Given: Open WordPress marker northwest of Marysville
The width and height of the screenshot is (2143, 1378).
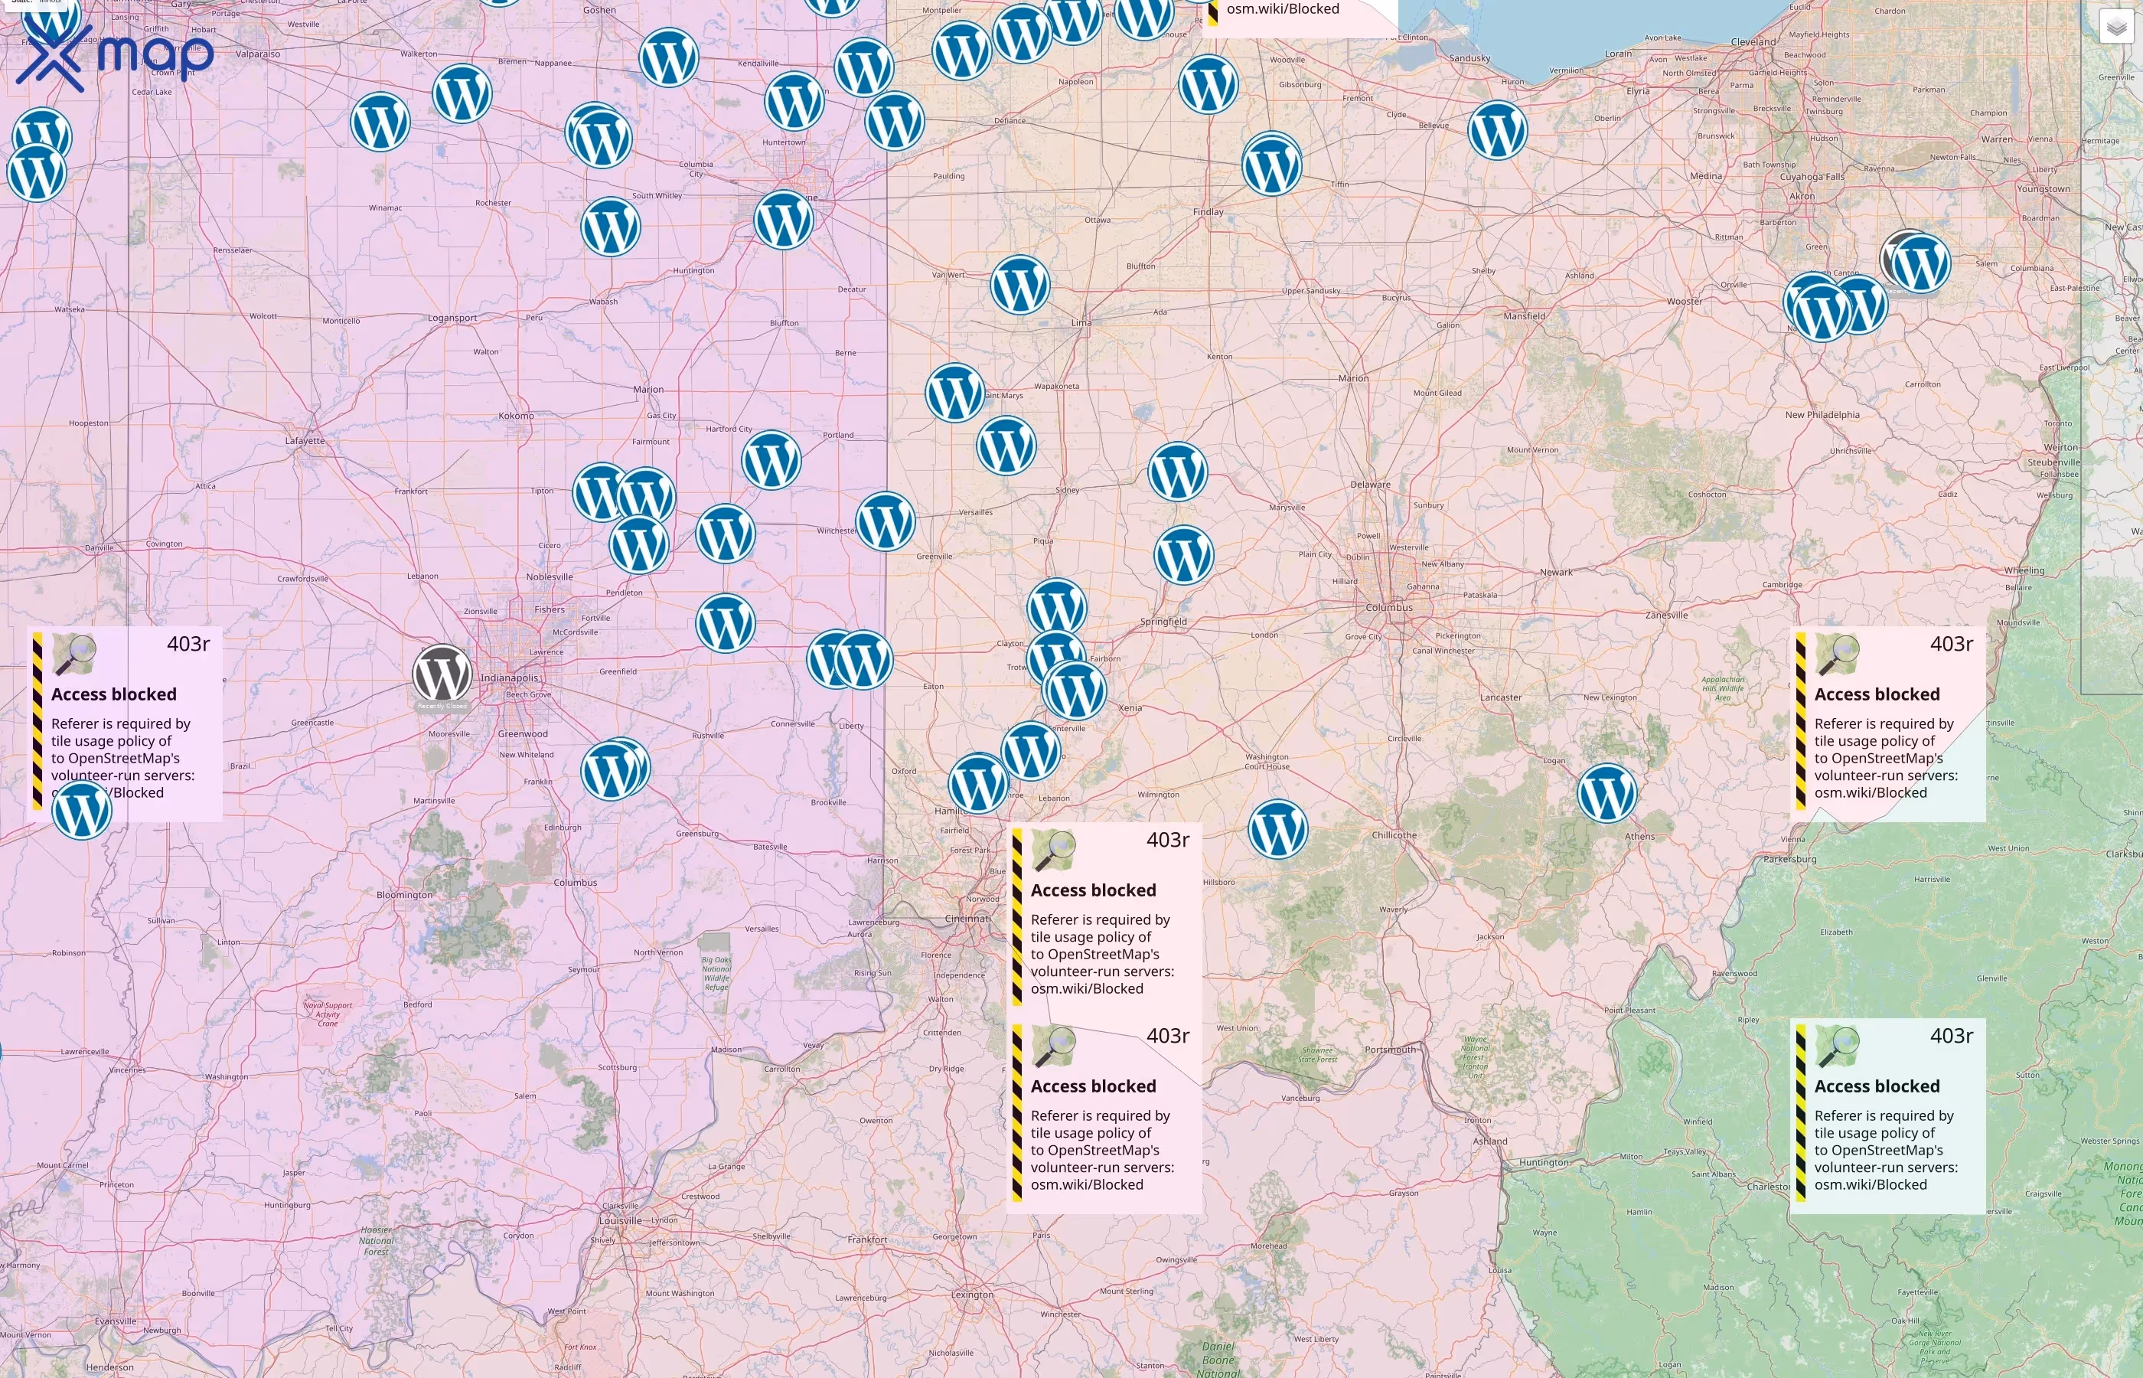Looking at the screenshot, I should [1178, 472].
